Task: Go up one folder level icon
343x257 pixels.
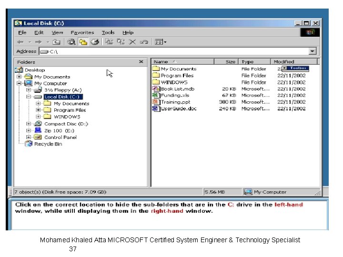Action: coord(56,42)
